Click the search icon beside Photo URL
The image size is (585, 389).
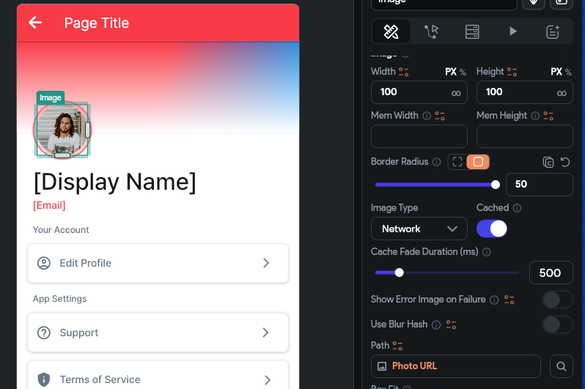(x=561, y=366)
